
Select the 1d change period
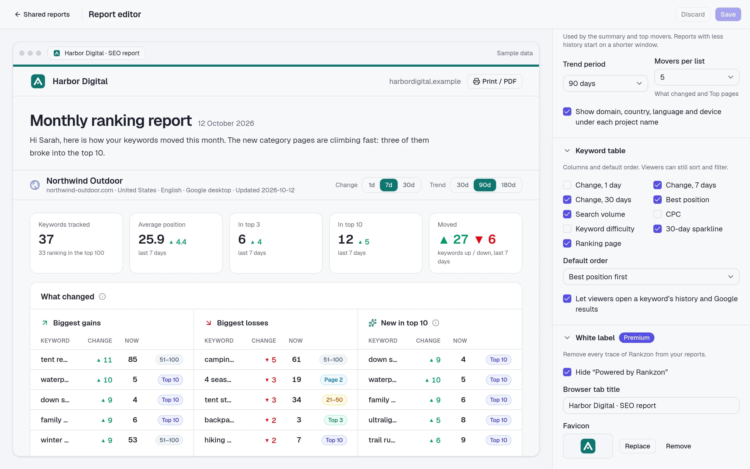371,185
